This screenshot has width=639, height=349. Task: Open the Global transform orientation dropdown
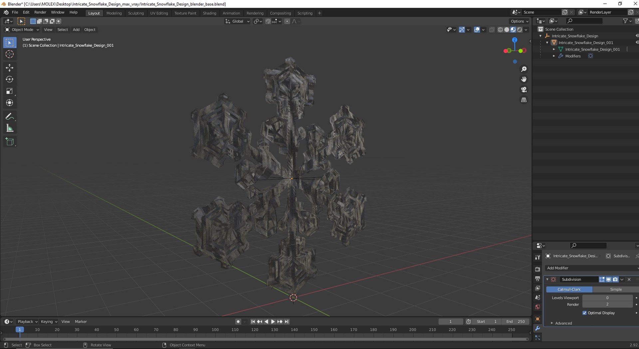(x=238, y=21)
